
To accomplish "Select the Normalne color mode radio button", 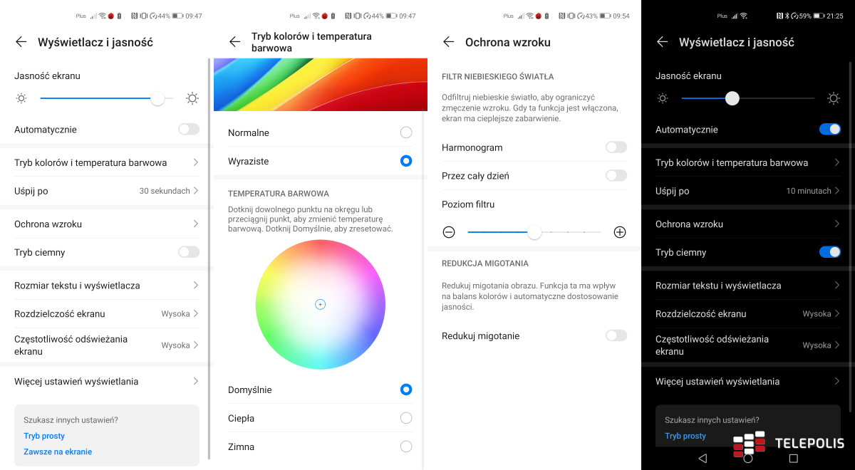I will coord(405,132).
